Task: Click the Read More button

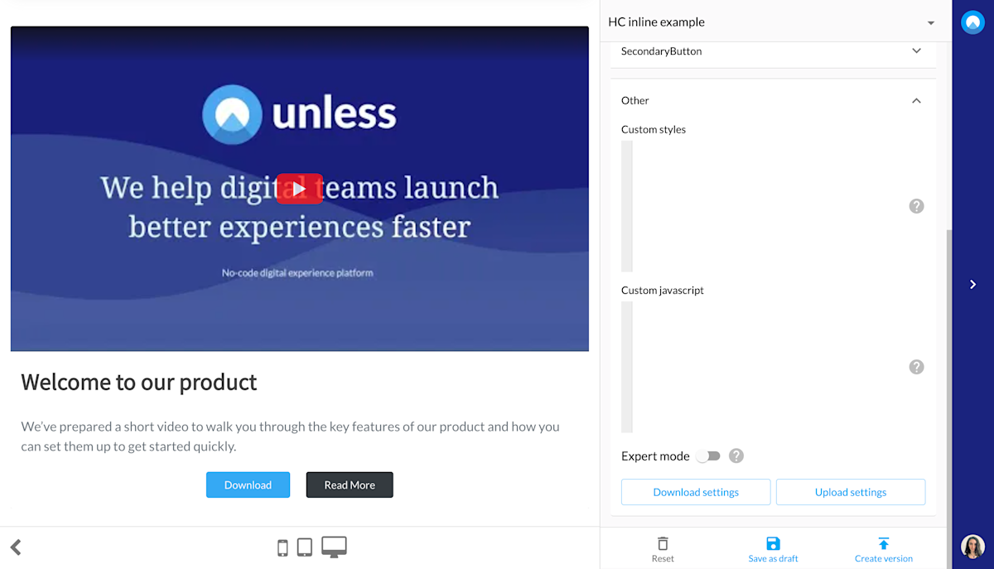Action: (x=350, y=485)
